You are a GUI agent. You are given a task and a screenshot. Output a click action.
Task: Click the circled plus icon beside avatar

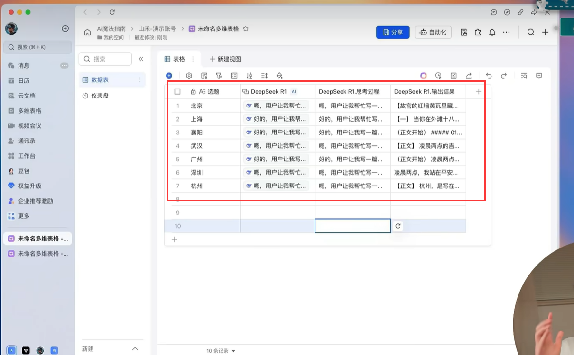[x=65, y=28]
